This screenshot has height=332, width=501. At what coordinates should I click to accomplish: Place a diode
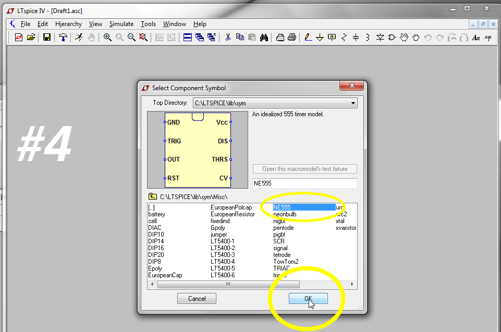pos(380,38)
